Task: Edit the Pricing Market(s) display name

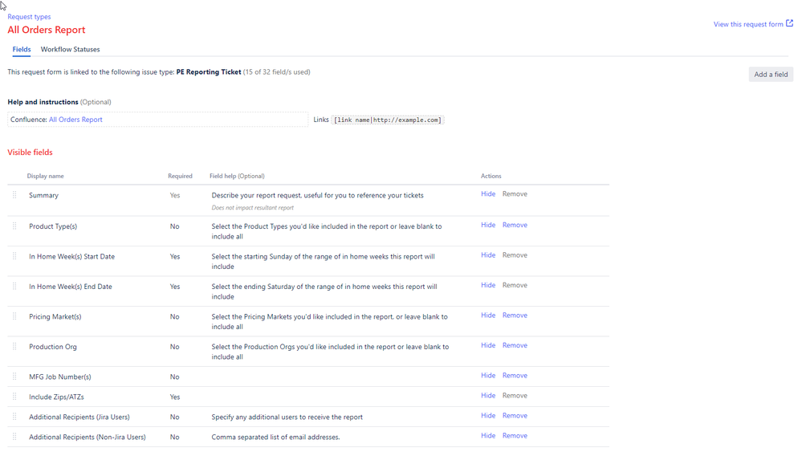Action: [55, 317]
